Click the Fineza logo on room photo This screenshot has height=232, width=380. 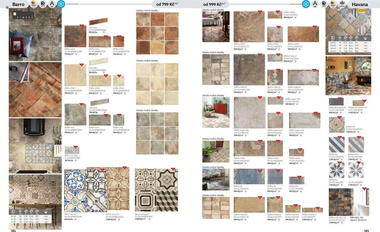[23, 15]
